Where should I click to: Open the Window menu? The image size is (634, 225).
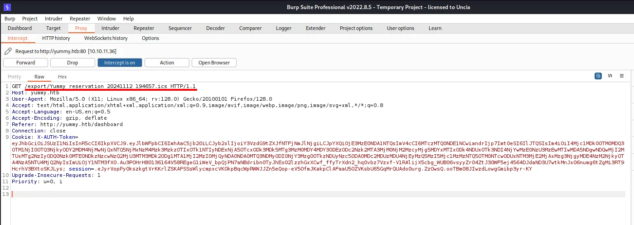coord(106,19)
